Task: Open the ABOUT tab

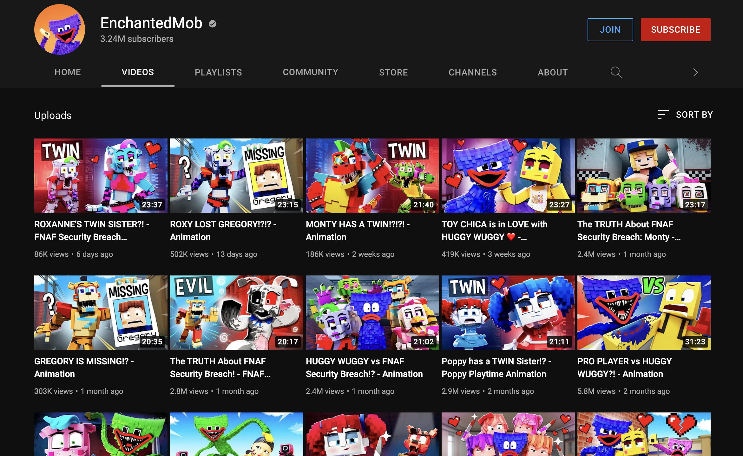Action: [552, 72]
